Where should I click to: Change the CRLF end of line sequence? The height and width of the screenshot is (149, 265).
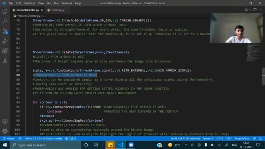tap(229, 139)
